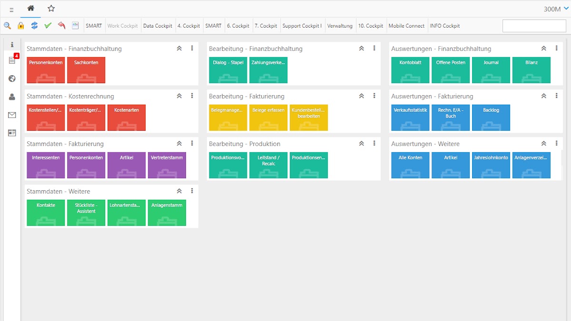Switch to the Verwaltung tab
Viewport: 571px width, 321px height.
click(340, 26)
